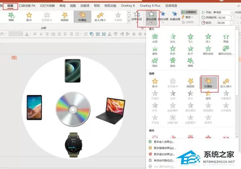241x169 pixels.
Task: Pick the Grow/Shrink (放大/缩小) emphasis effect in dropdown
Action: pos(226,83)
